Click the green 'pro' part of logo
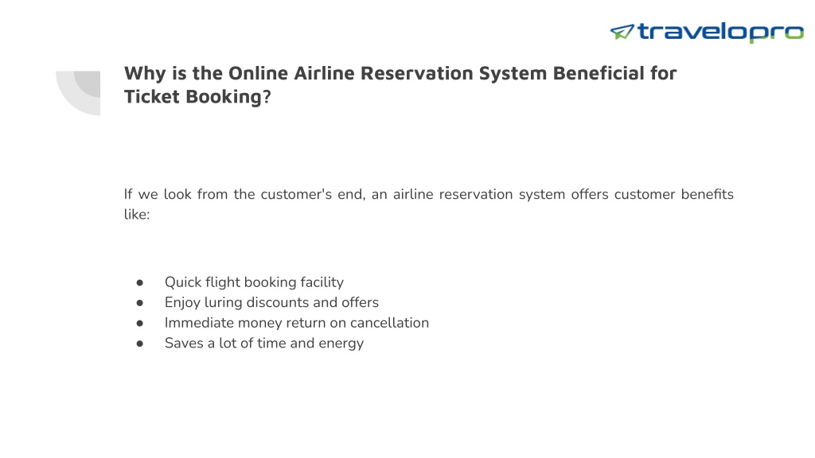 coord(777,33)
